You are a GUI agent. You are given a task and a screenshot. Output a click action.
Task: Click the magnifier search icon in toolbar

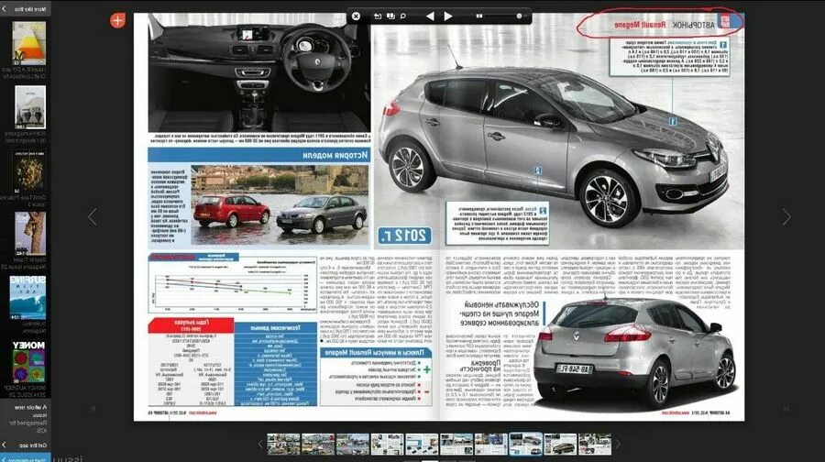point(403,16)
